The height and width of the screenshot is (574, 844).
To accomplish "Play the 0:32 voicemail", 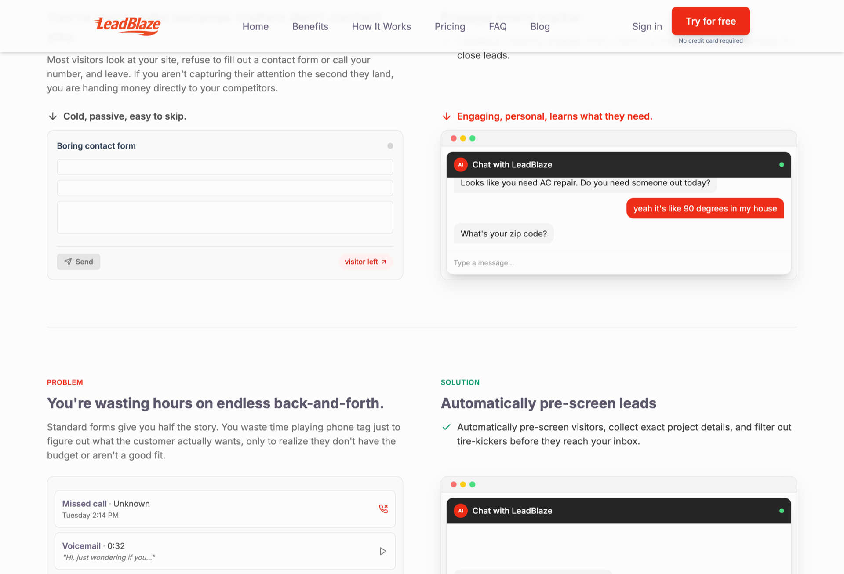I will point(383,551).
